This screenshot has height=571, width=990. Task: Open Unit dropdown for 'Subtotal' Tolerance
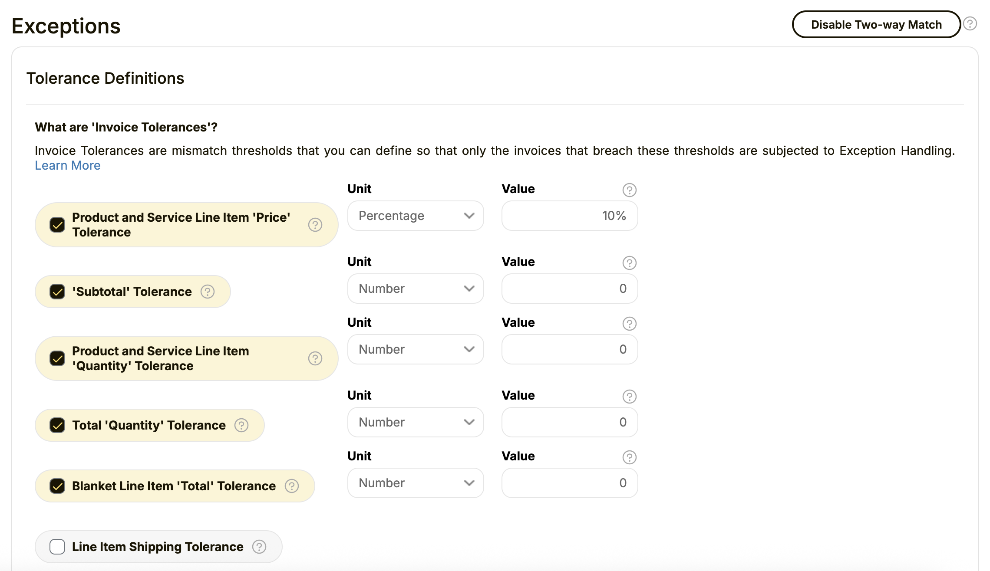point(416,289)
